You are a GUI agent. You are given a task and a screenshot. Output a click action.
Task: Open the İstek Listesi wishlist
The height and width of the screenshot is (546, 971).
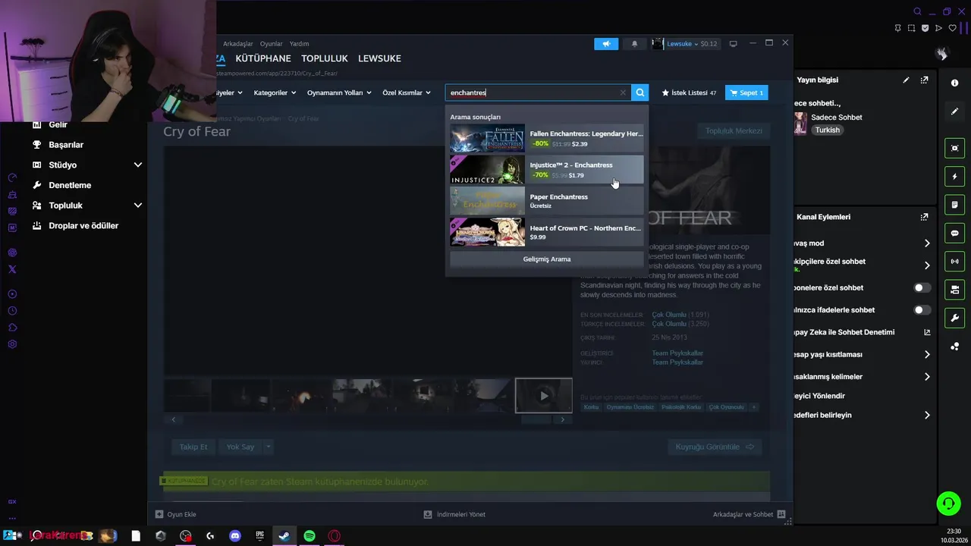[689, 93]
